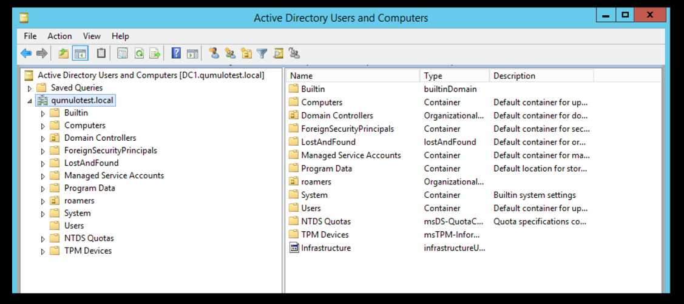Select Infrastructure item in the right list

(x=325, y=248)
